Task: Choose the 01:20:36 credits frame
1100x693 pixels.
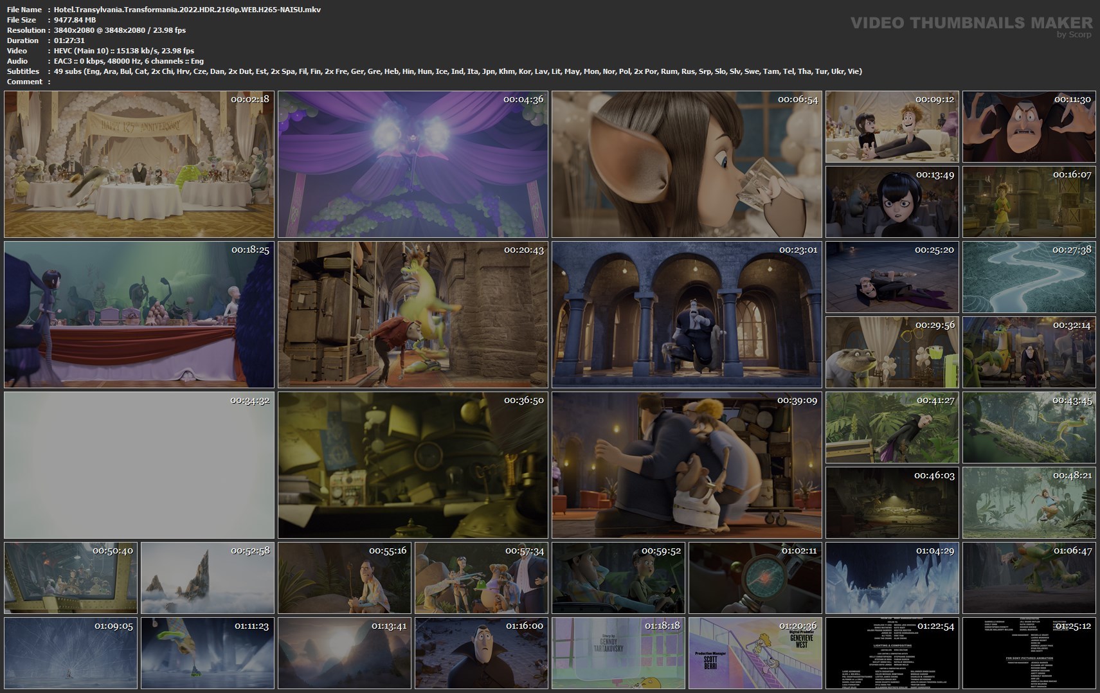Action: pyautogui.click(x=755, y=653)
